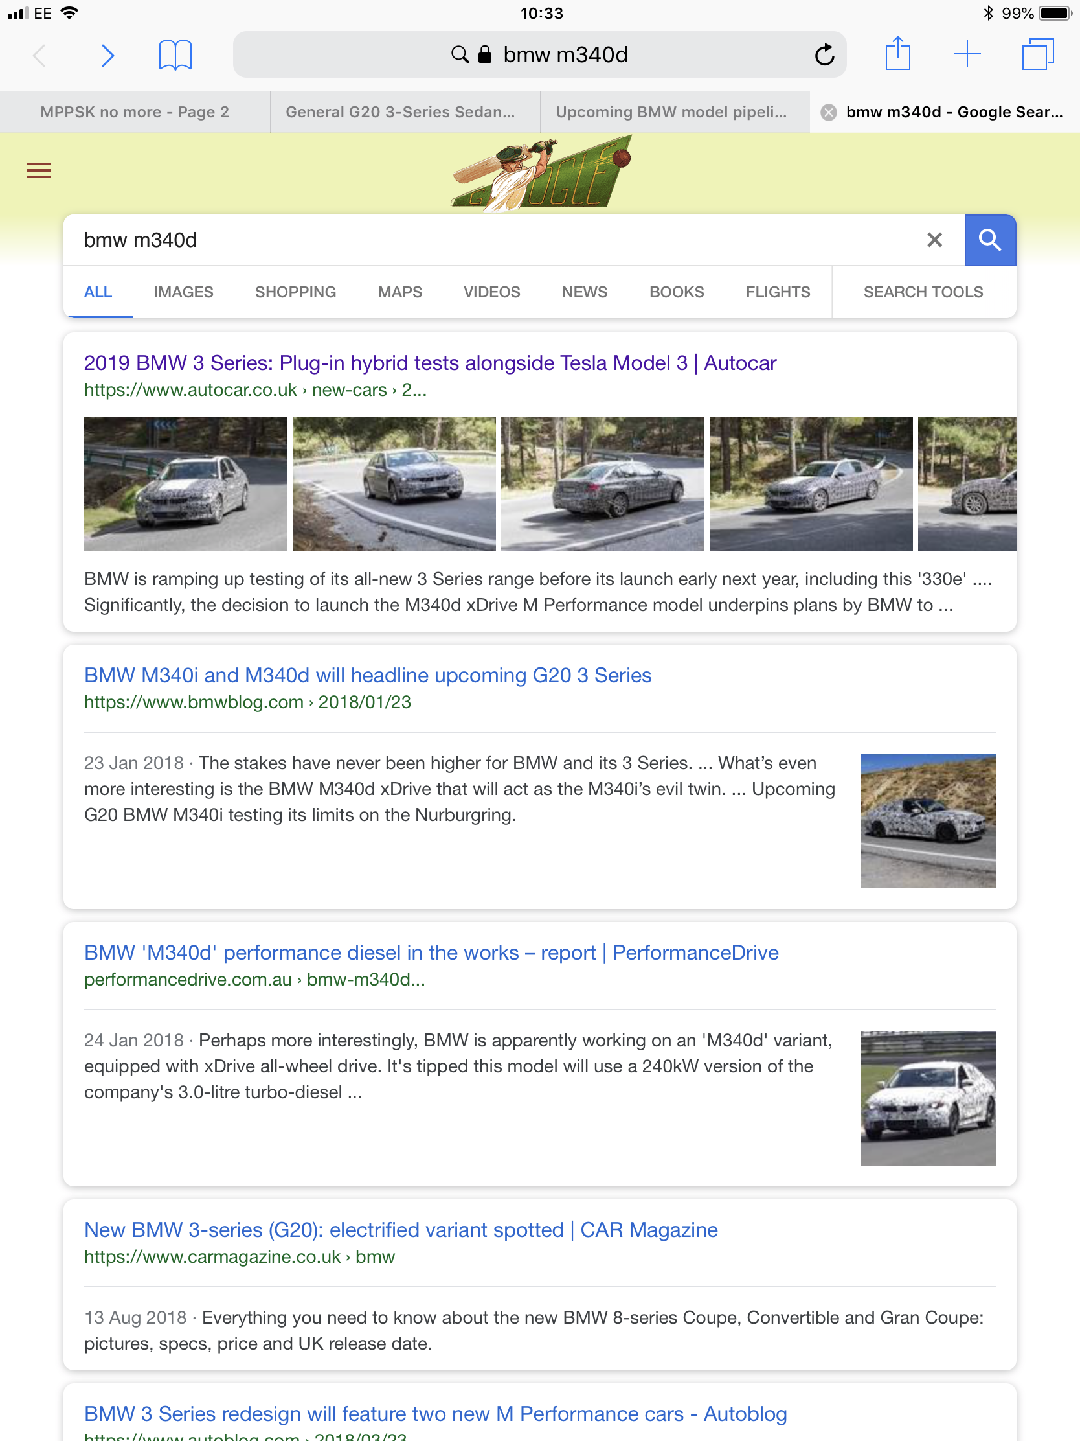The width and height of the screenshot is (1080, 1441).
Task: Select the NEWS search filter
Action: tap(585, 292)
